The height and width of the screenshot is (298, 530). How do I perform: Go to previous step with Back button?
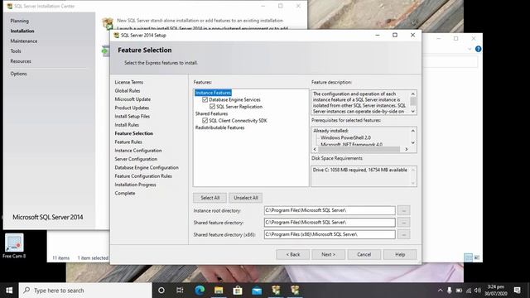tap(293, 254)
